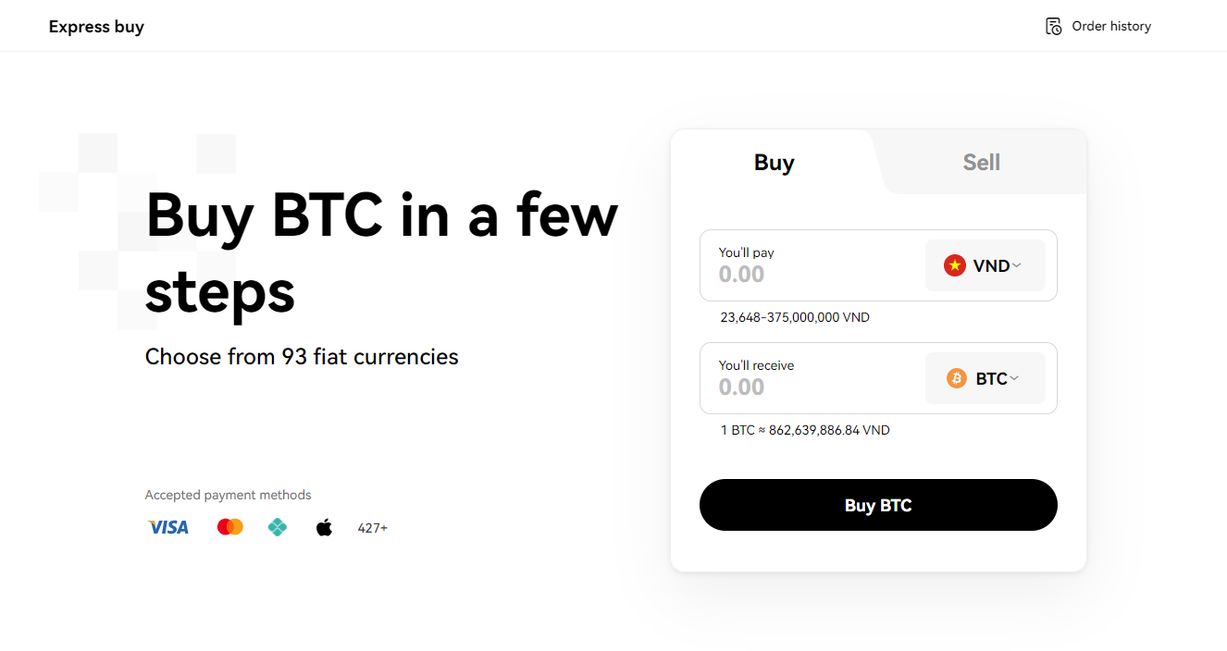Open the Order history link text
The width and height of the screenshot is (1227, 651).
click(x=1111, y=26)
